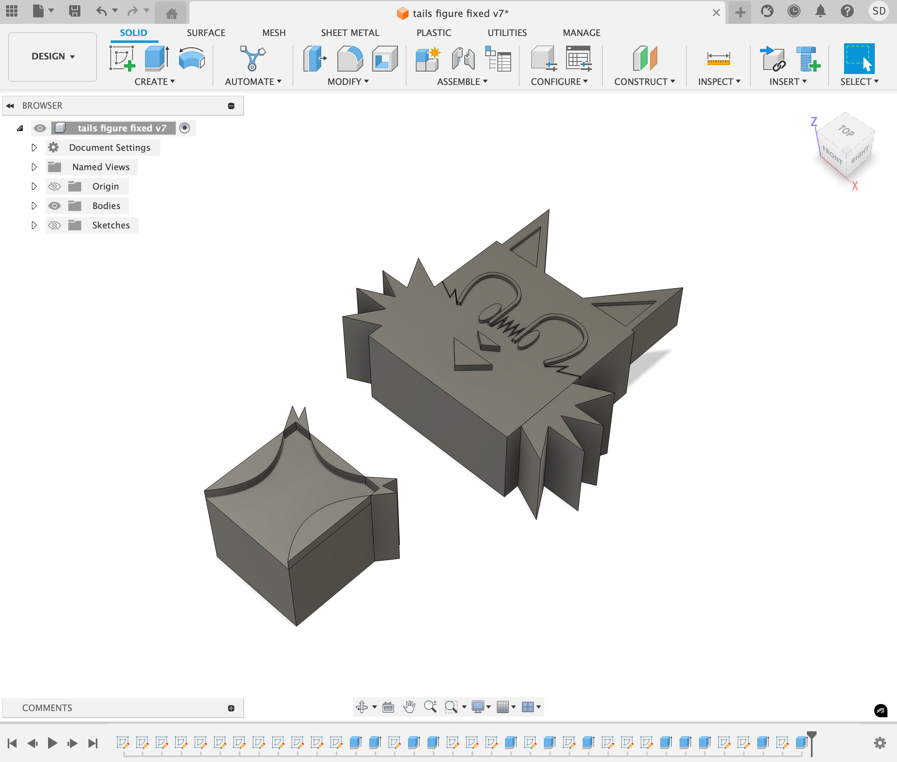Show the hidden Sketches folder
Viewport: 897px width, 762px height.
(55, 225)
